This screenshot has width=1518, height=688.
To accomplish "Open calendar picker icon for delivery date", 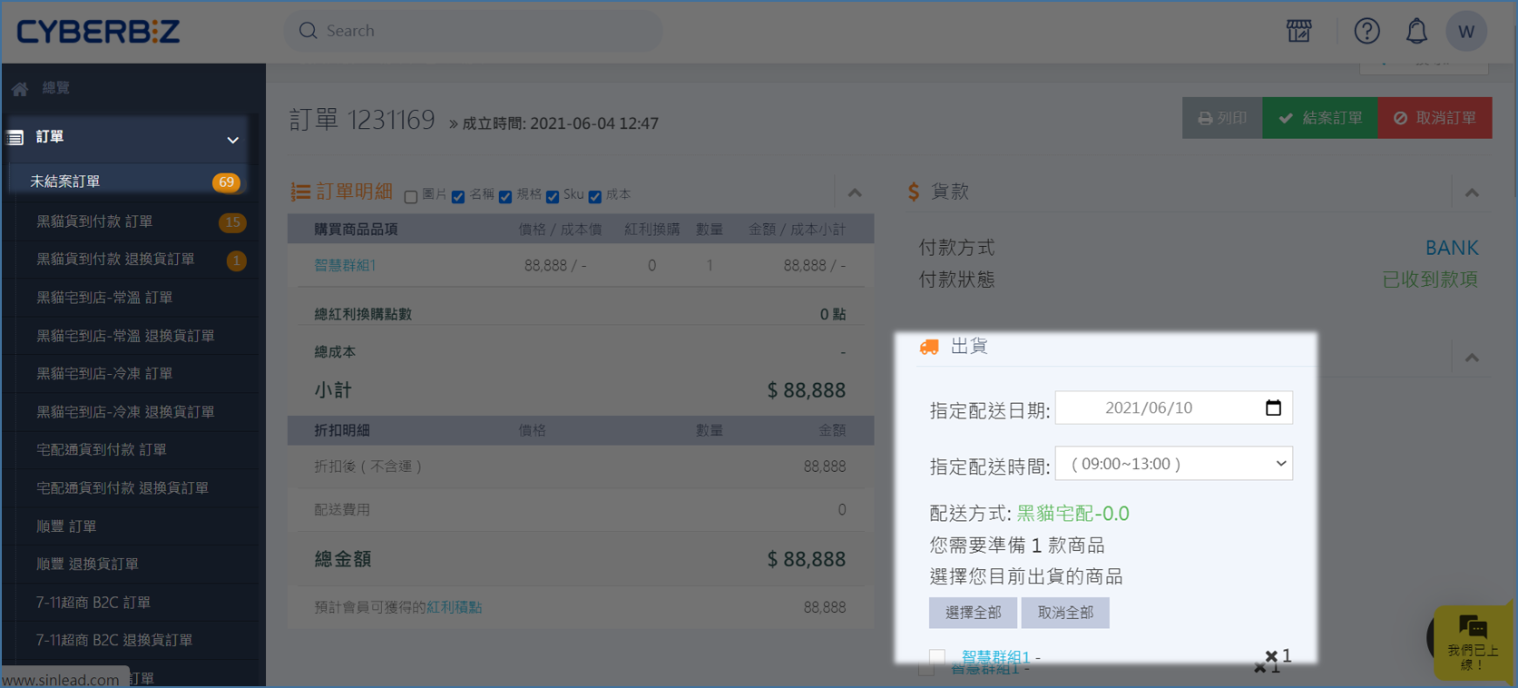I will tap(1273, 408).
